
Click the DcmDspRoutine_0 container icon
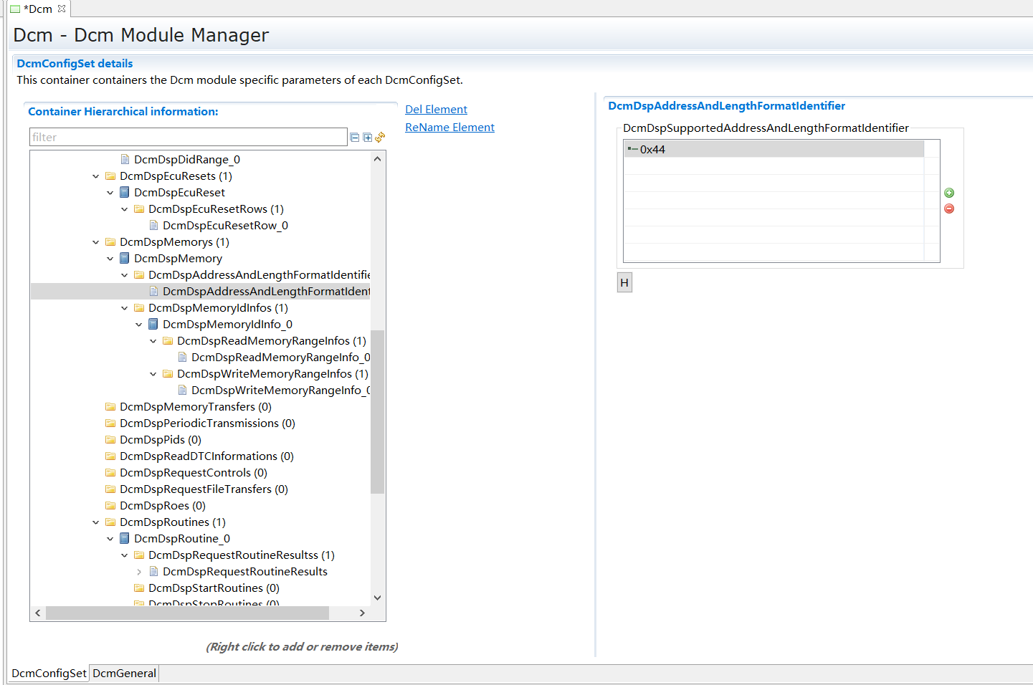tap(125, 539)
